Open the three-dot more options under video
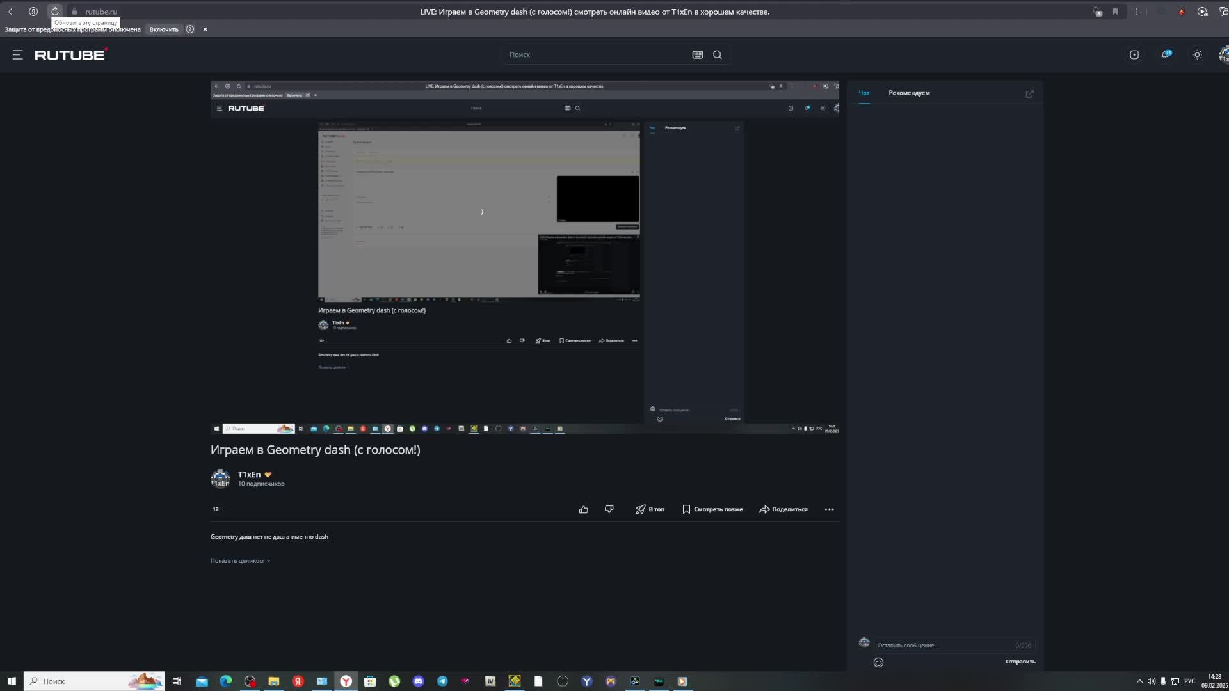Image resolution: width=1229 pixels, height=691 pixels. 830,510
